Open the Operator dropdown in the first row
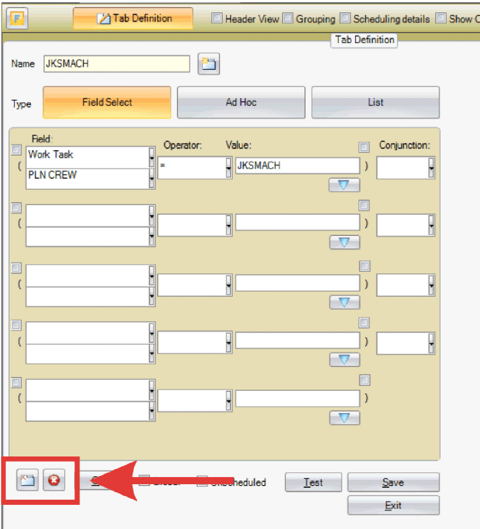This screenshot has height=529, width=480. 229,168
